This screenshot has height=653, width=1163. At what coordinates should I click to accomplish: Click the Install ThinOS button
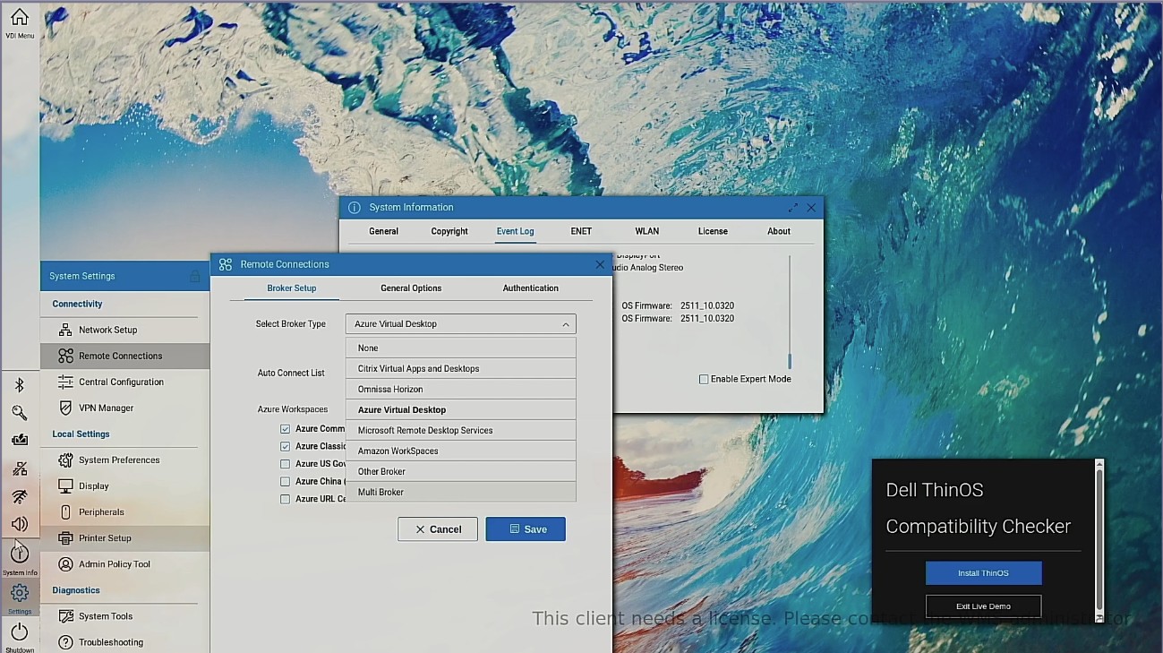983,573
